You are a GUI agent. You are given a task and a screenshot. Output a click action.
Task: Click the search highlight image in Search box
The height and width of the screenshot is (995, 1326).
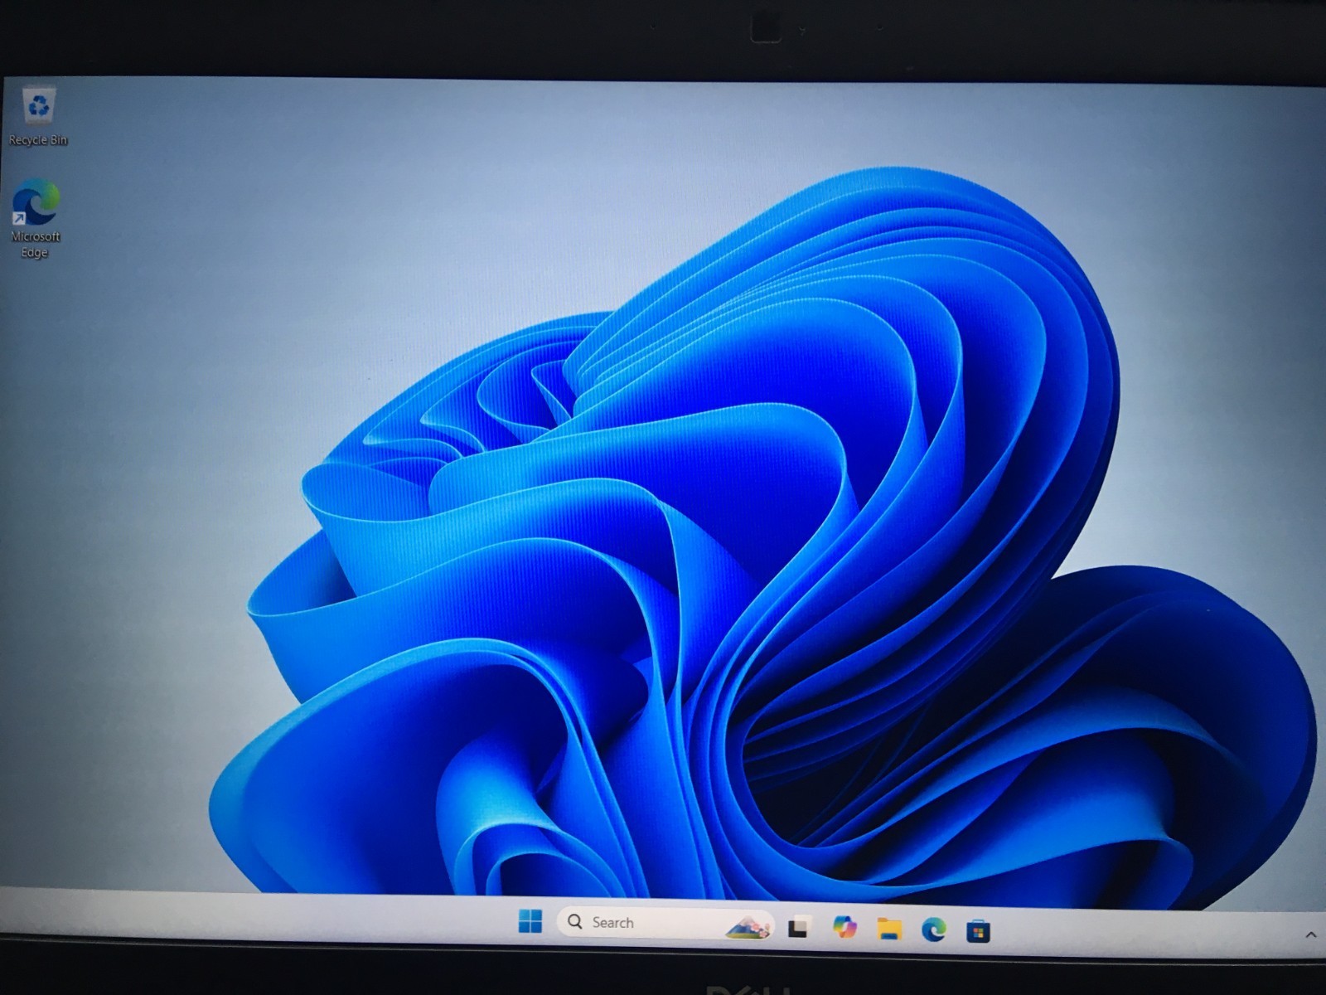[x=747, y=926]
